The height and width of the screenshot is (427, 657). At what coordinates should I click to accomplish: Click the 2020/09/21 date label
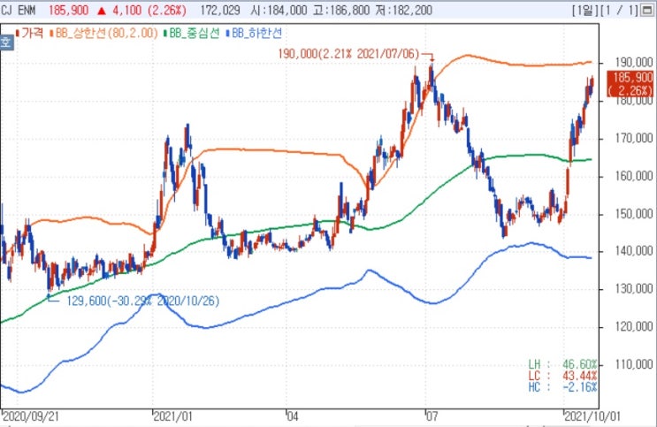pyautogui.click(x=31, y=416)
